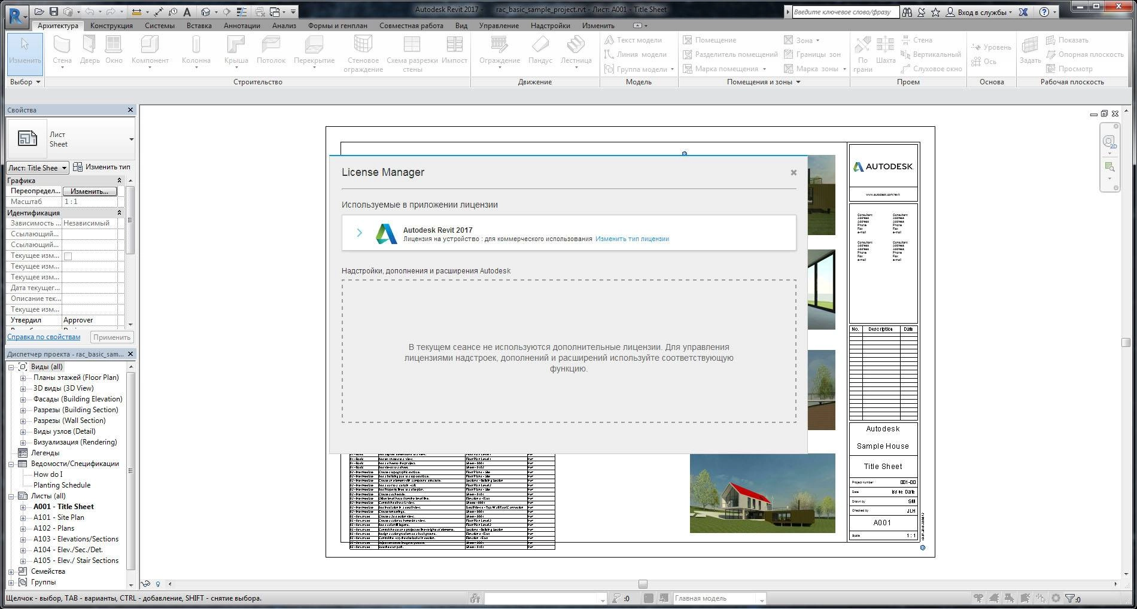Click the Изменить... button for Переопредел...

(90, 191)
